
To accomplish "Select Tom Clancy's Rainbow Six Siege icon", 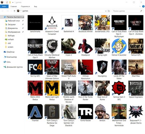I will point(52,112).
